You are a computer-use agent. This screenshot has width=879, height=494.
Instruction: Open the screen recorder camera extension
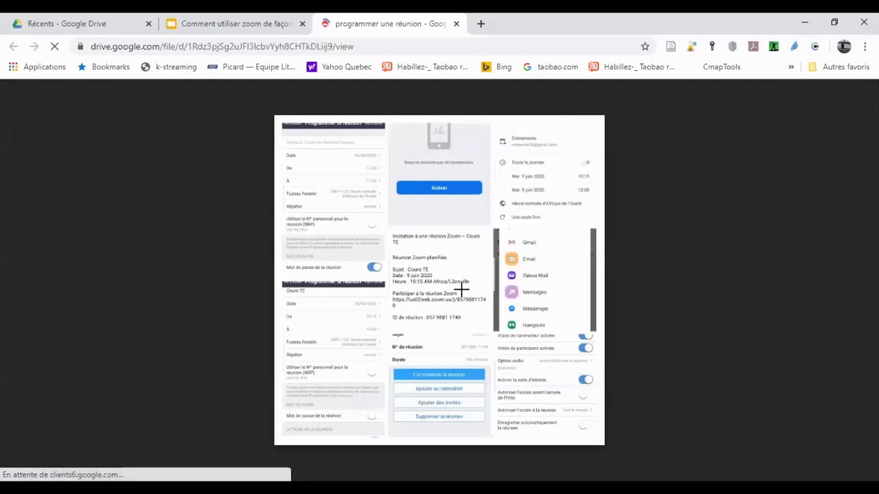coord(815,46)
